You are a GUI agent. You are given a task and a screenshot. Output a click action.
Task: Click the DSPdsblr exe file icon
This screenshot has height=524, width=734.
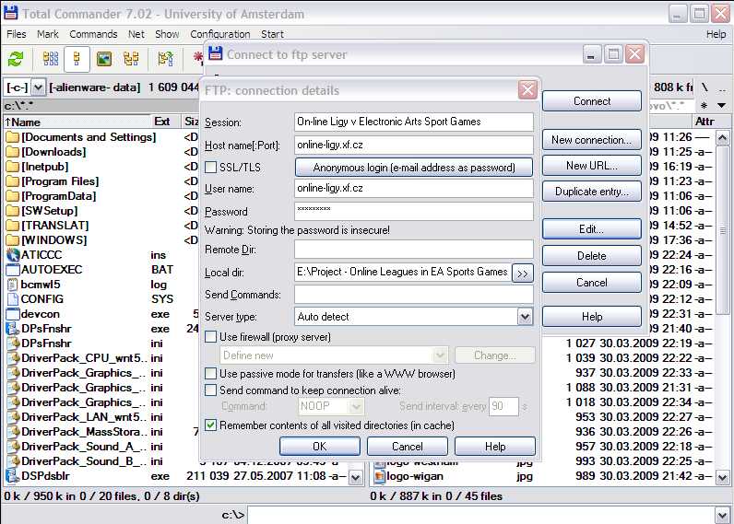(12, 476)
